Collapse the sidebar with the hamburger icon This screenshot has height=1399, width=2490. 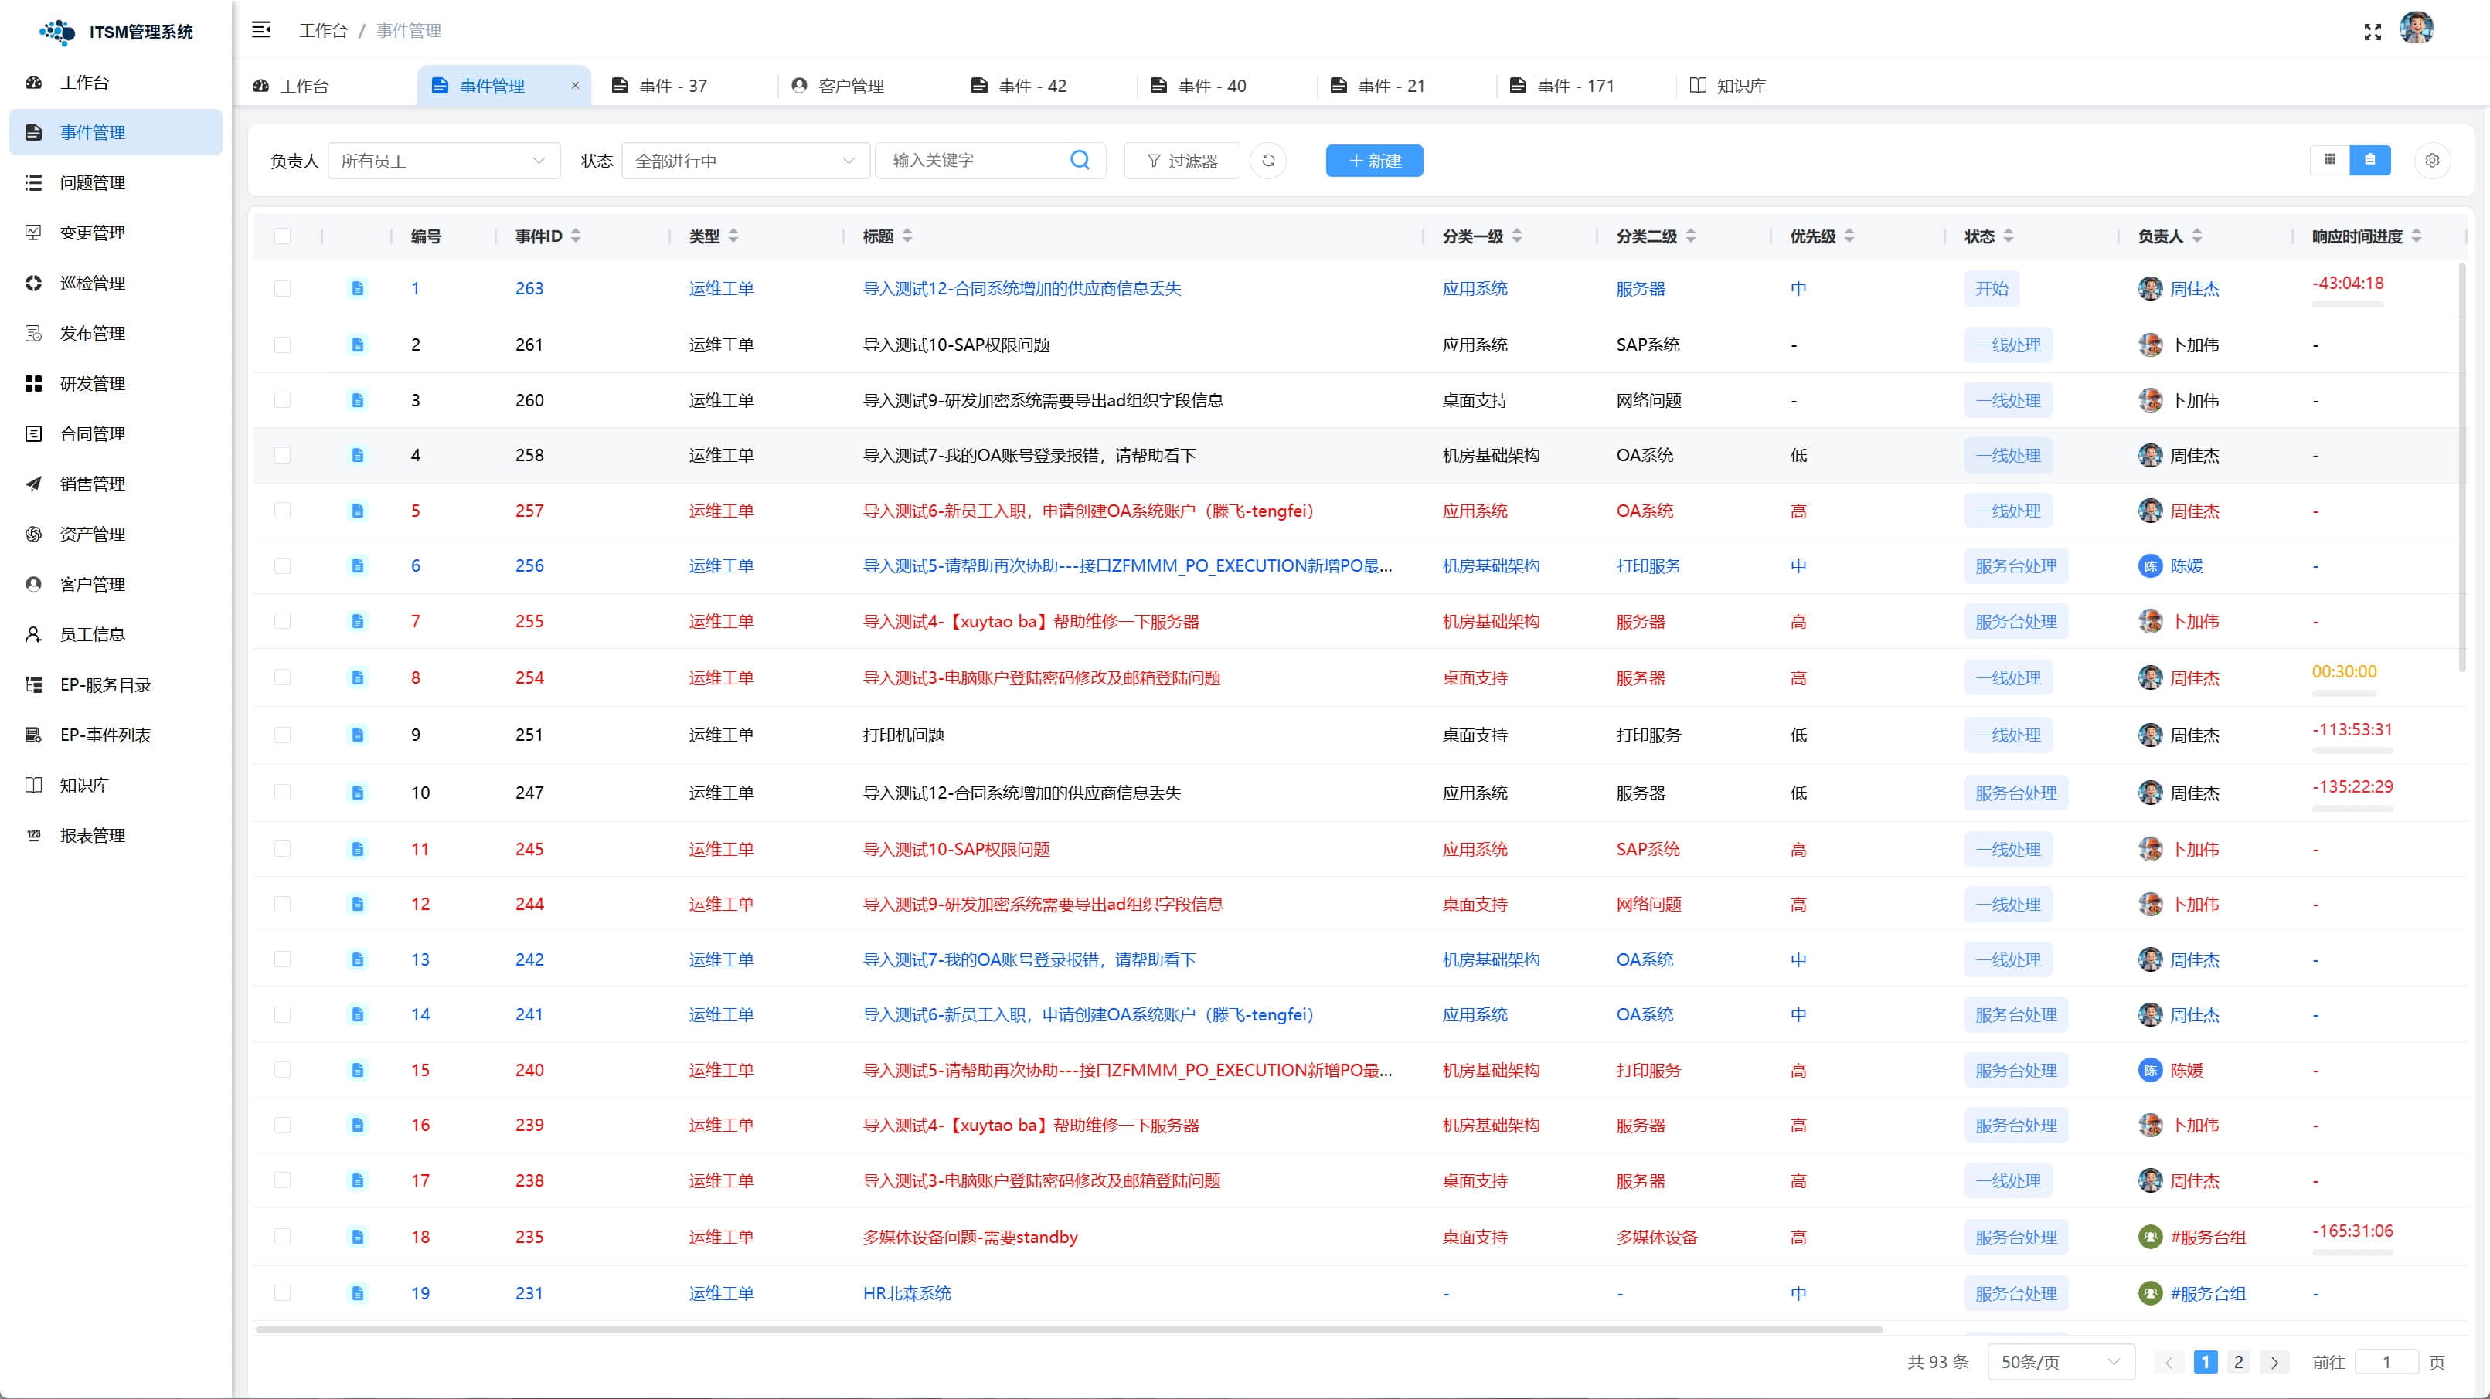click(261, 30)
